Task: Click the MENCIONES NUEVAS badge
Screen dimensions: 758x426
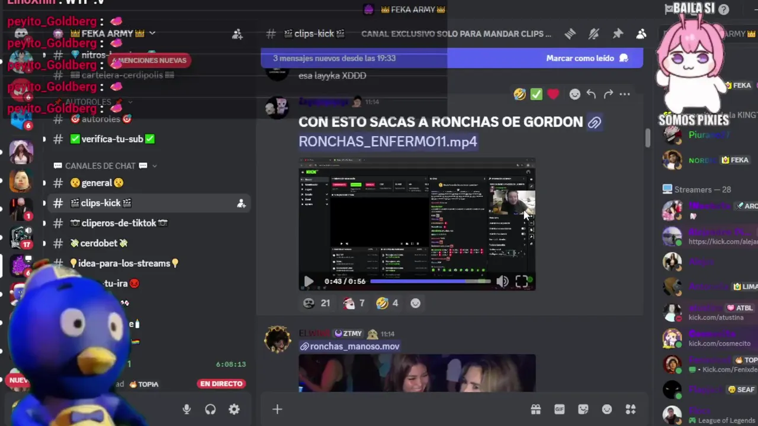Action: coord(150,60)
